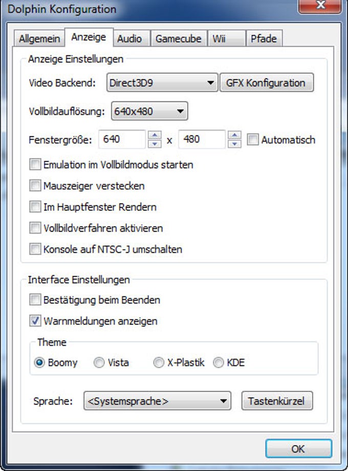Click the Fenstergröße width field showing 640
Image resolution: width=348 pixels, height=471 pixels.
(122, 139)
